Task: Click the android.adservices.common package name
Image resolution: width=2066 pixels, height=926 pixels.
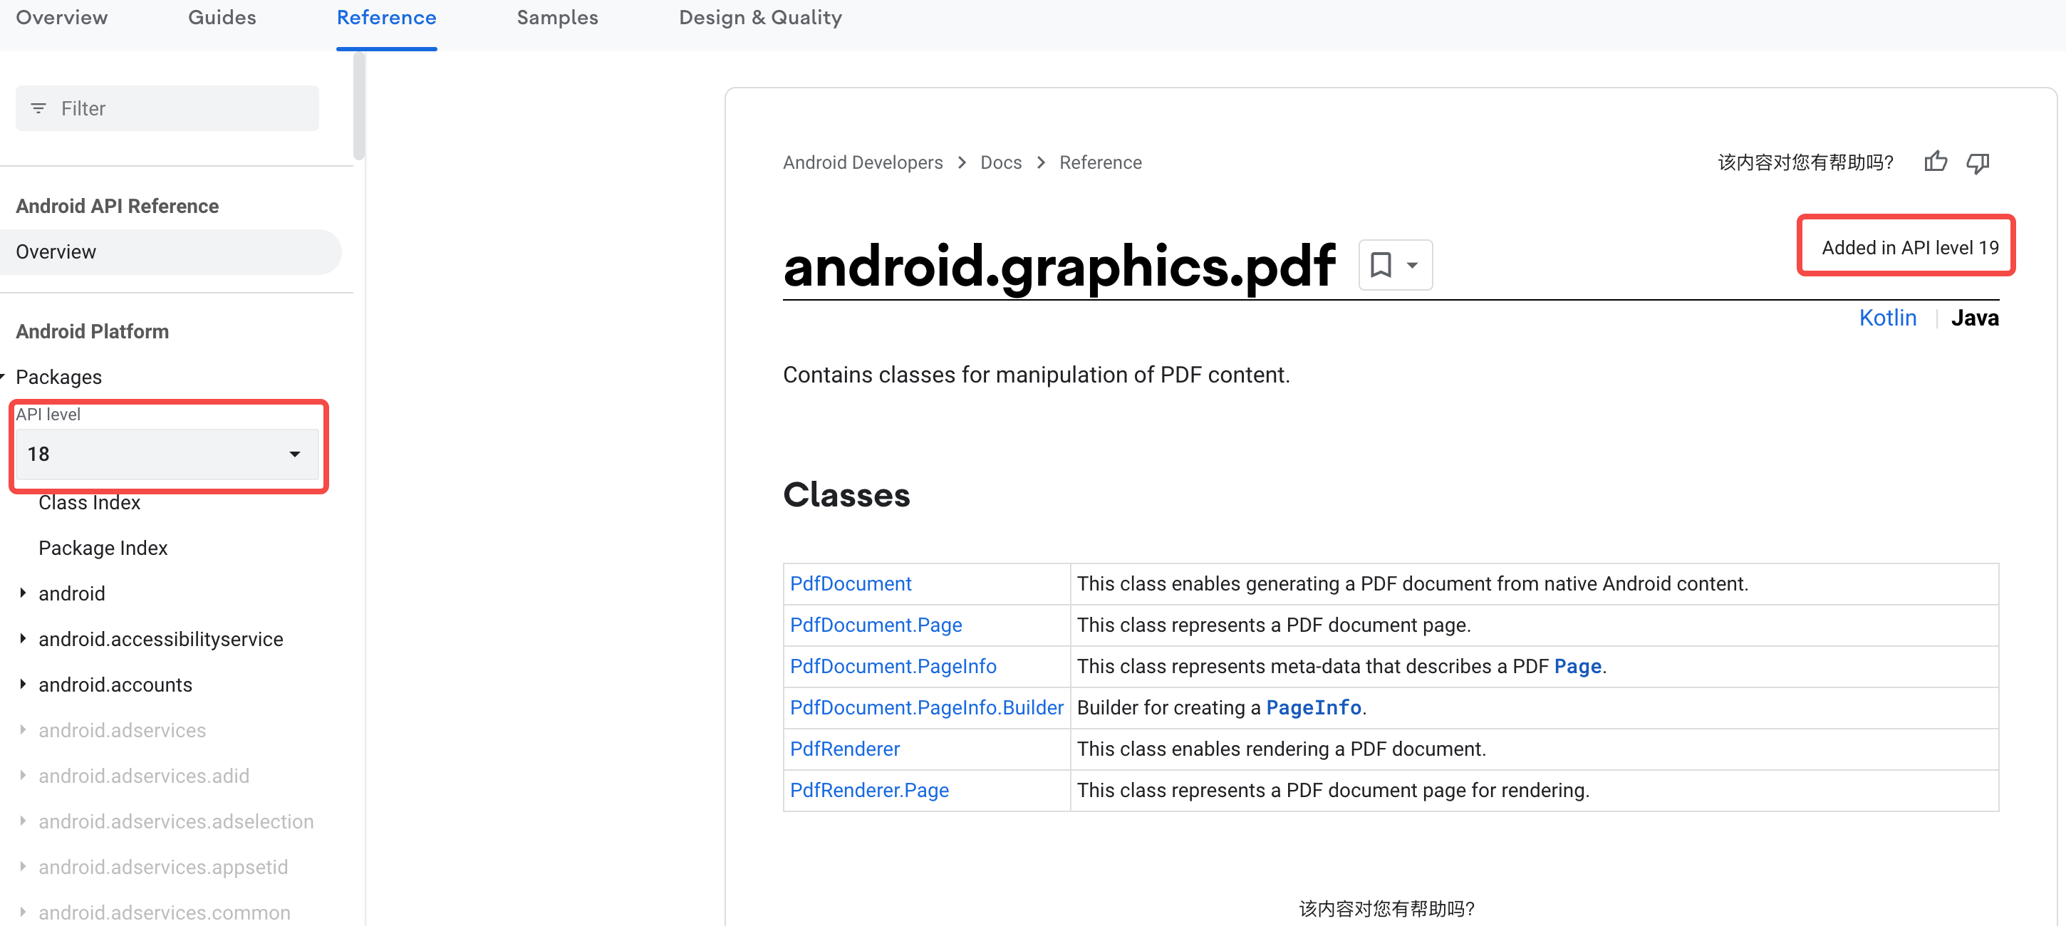Action: pos(165,912)
